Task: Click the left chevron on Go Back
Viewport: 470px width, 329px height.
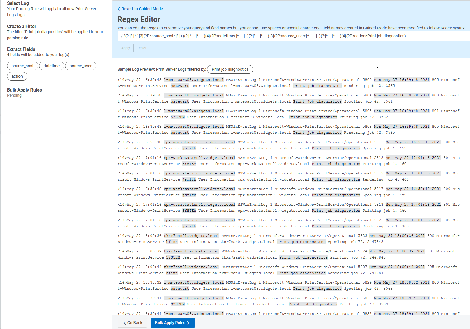Action: pyautogui.click(x=125, y=323)
